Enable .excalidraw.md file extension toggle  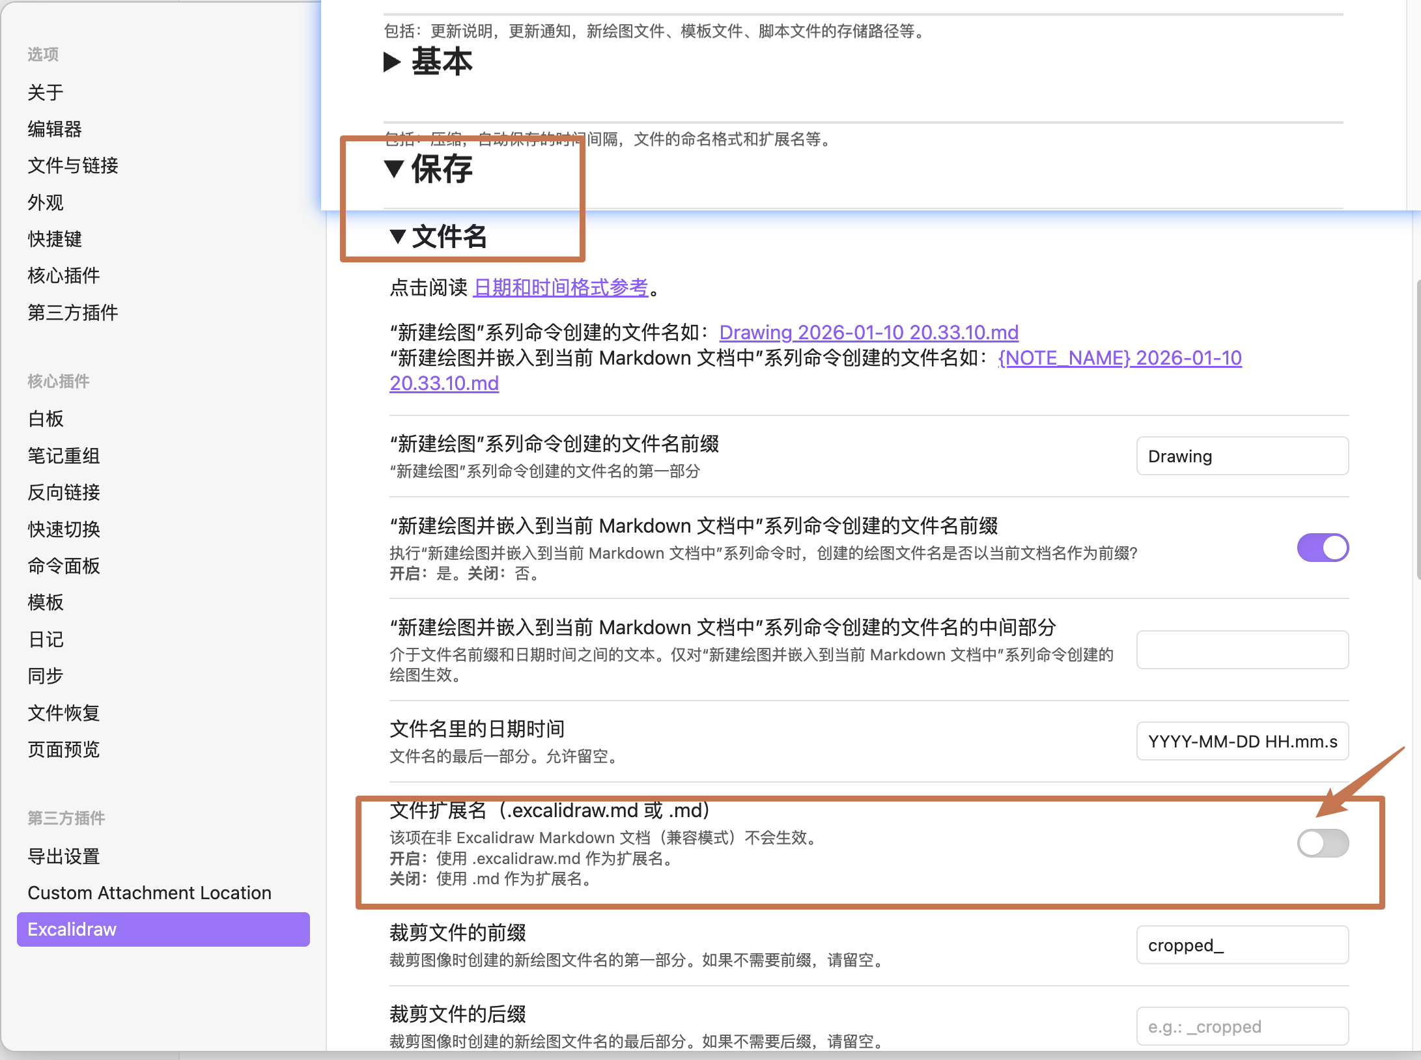(1322, 843)
